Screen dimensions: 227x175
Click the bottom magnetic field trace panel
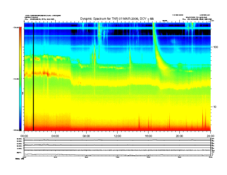[x=118, y=153]
